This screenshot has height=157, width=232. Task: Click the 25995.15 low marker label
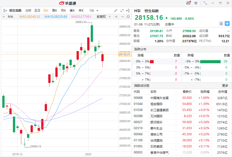[x=36, y=146]
